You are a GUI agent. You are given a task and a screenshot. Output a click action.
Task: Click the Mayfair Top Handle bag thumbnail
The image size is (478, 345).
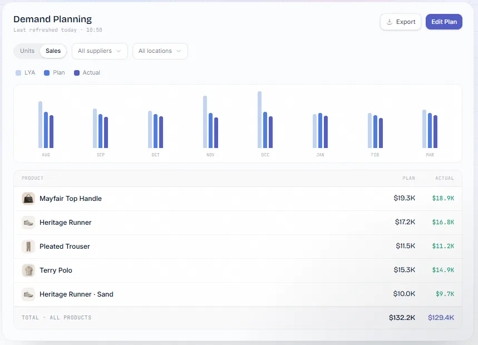[28, 199]
